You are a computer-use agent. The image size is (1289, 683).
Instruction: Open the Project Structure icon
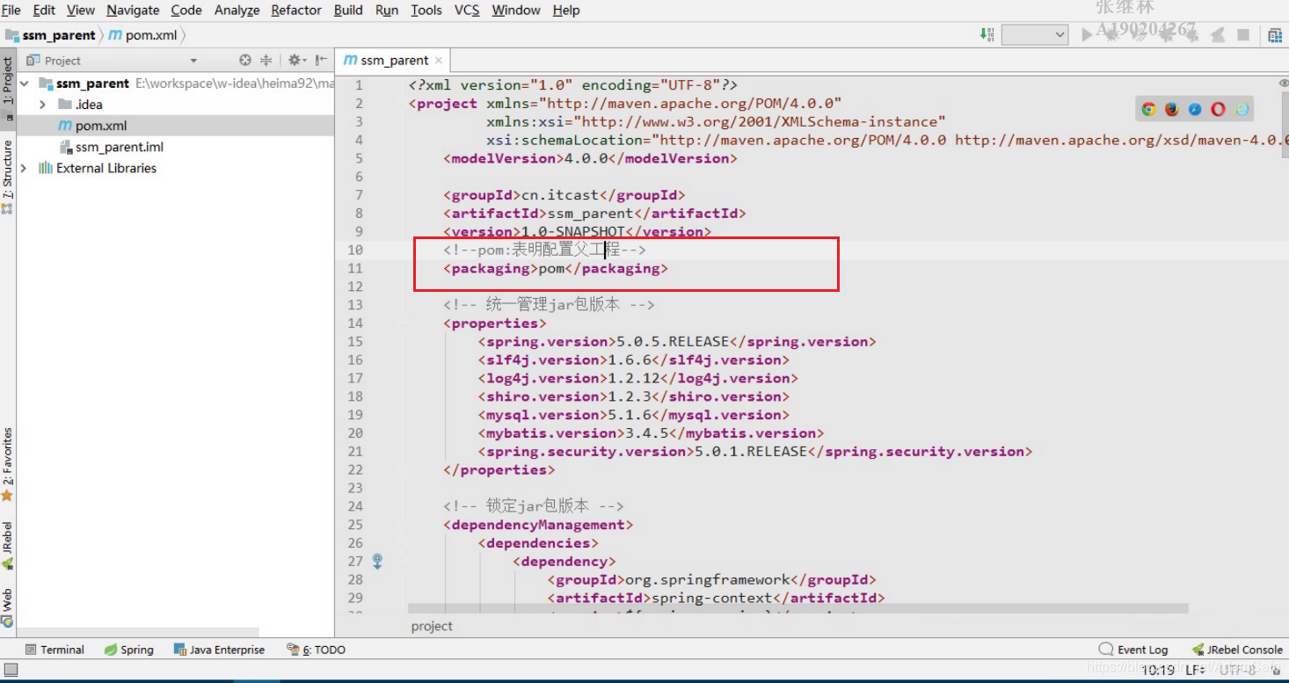1275,35
